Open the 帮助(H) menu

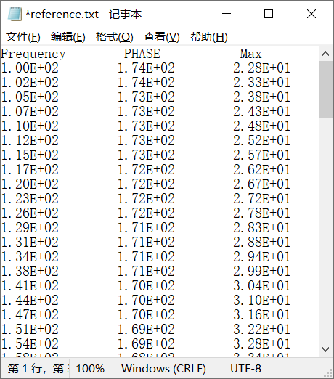208,37
